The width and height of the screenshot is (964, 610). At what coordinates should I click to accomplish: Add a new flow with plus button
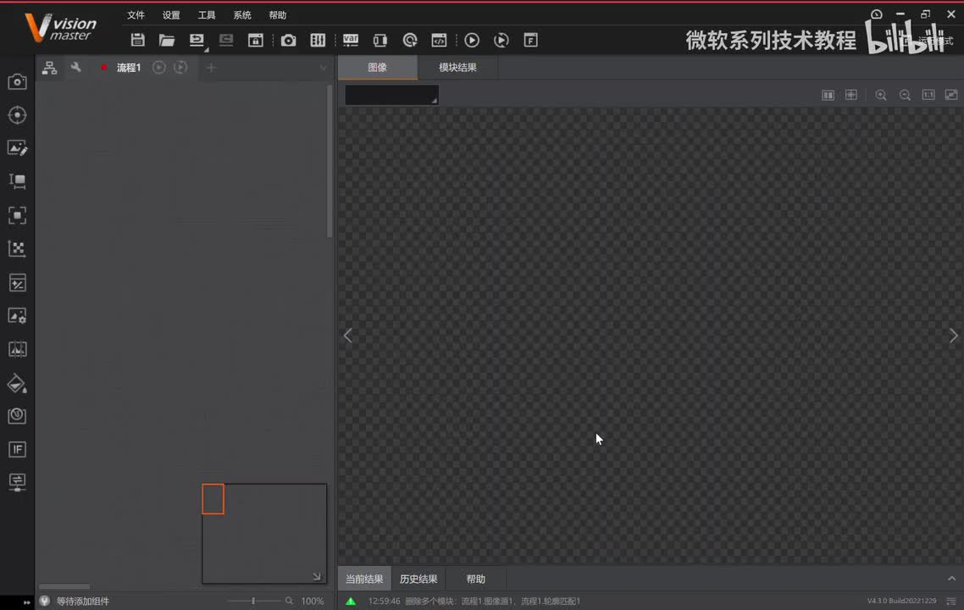tap(211, 68)
